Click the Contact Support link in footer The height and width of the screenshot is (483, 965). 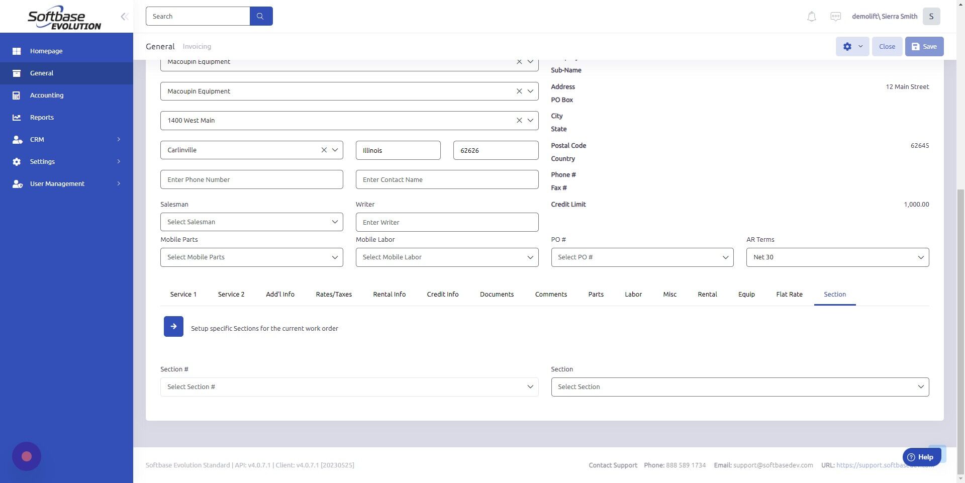pos(613,465)
